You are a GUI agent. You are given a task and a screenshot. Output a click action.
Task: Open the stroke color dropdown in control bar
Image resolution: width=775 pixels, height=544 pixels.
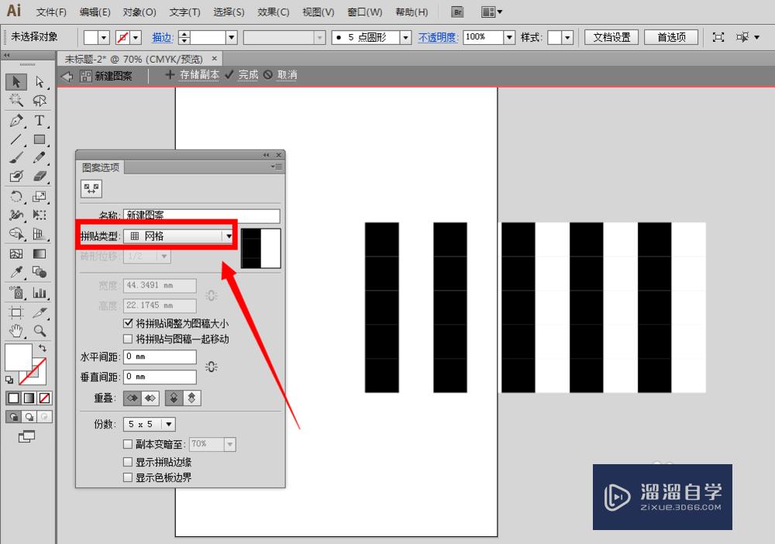click(136, 37)
